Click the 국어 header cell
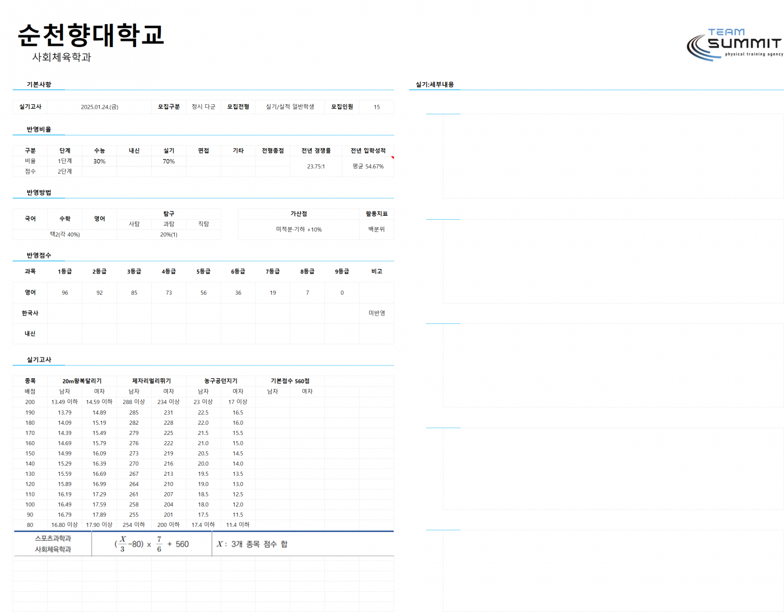This screenshot has width=784, height=612. [x=30, y=219]
